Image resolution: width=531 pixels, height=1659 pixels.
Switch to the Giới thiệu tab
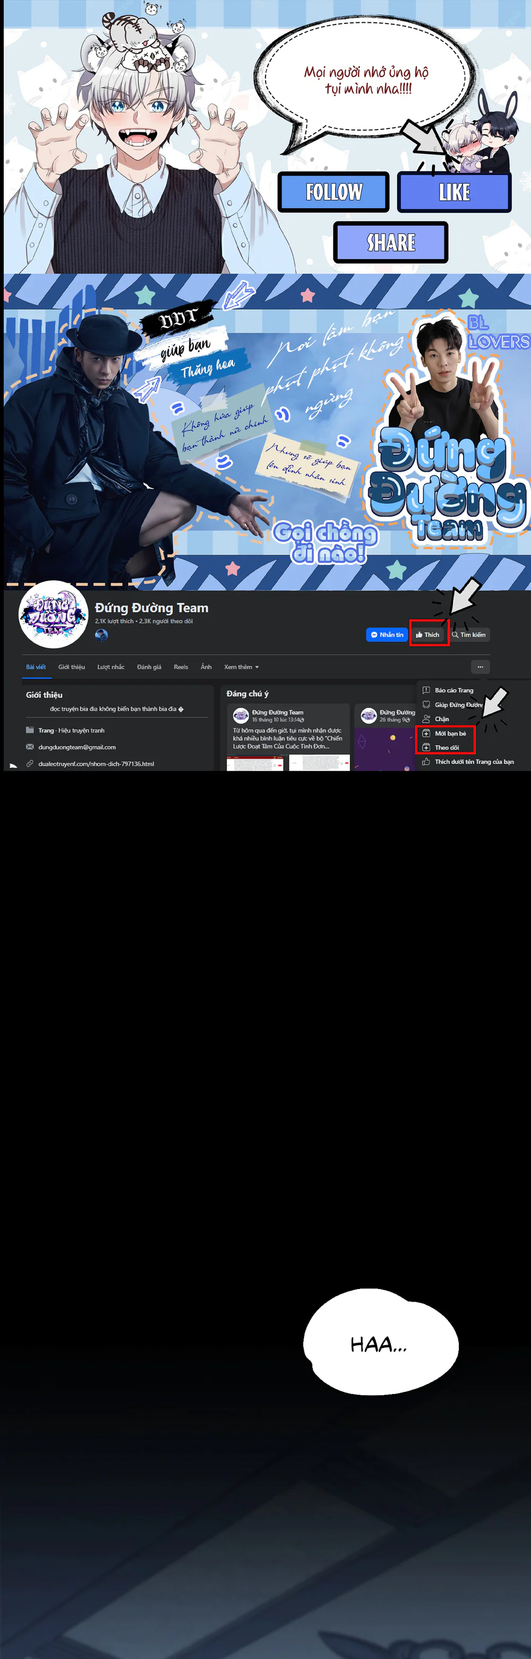[x=72, y=667]
